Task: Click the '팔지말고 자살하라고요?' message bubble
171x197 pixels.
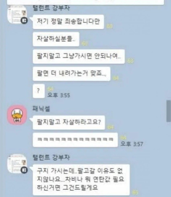Action: tap(69, 122)
